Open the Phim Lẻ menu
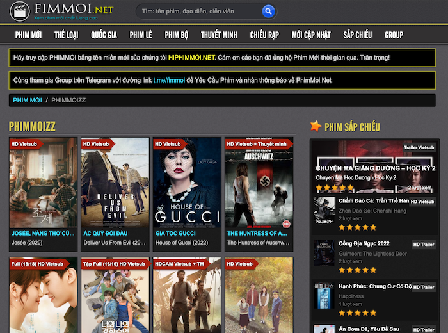The height and width of the screenshot is (333, 448). (x=141, y=35)
